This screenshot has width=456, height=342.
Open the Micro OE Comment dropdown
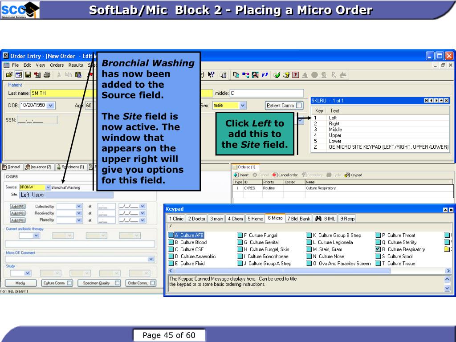tap(151, 259)
